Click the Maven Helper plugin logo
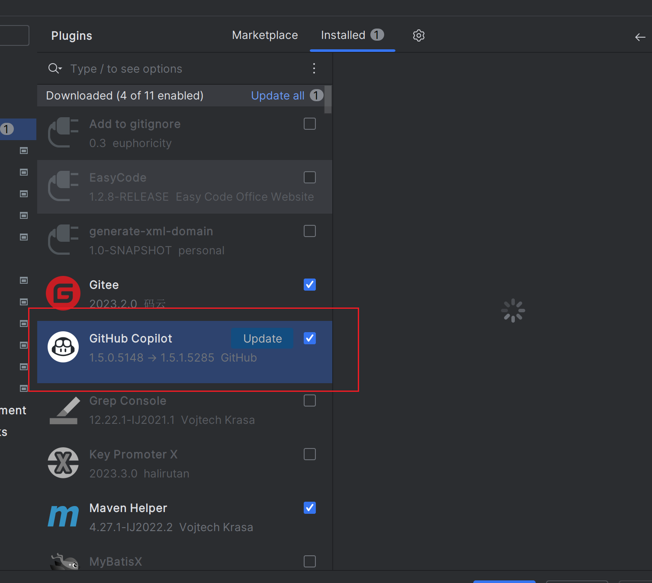The width and height of the screenshot is (652, 583). pyautogui.click(x=63, y=516)
